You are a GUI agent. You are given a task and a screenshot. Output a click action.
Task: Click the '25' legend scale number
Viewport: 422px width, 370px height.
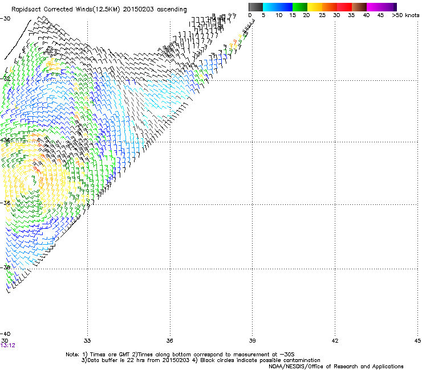[x=322, y=15]
